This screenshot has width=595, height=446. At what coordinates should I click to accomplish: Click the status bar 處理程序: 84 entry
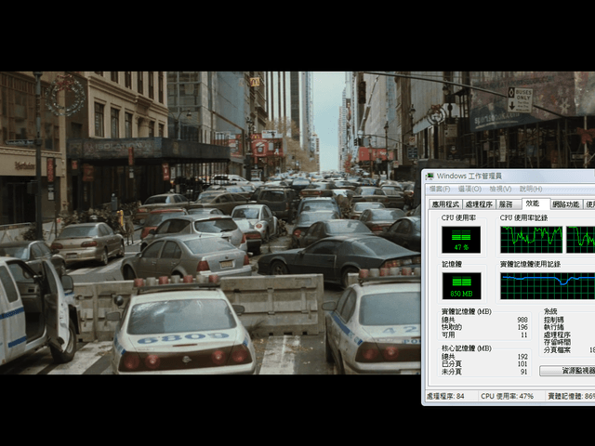pos(445,396)
